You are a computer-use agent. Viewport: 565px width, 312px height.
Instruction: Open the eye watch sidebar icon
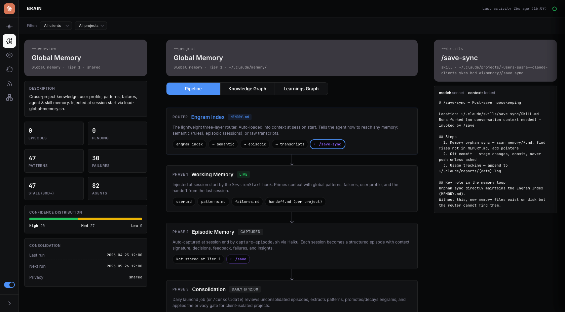(x=9, y=55)
